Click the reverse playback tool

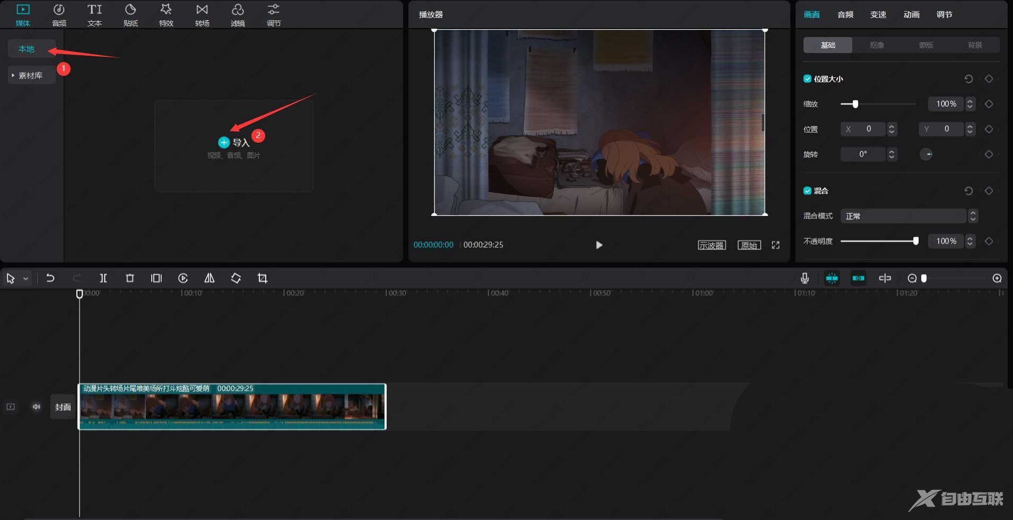click(183, 278)
